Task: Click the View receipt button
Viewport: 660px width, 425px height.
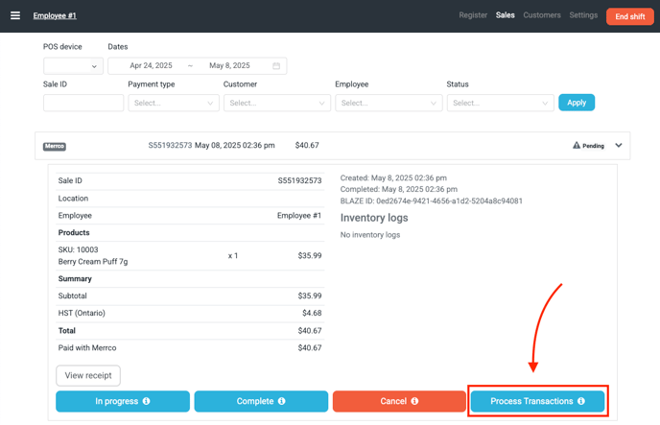Action: 88,375
